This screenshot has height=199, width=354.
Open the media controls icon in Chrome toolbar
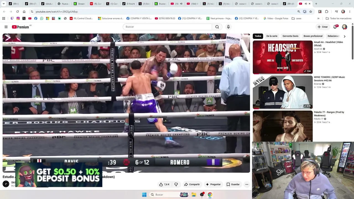336,12
